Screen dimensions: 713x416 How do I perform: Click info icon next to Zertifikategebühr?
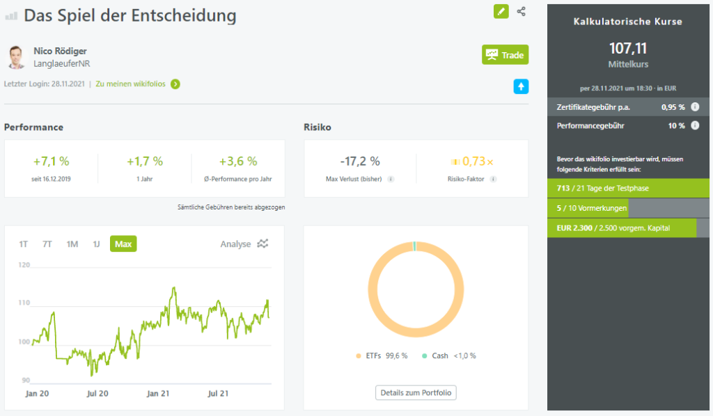[695, 107]
